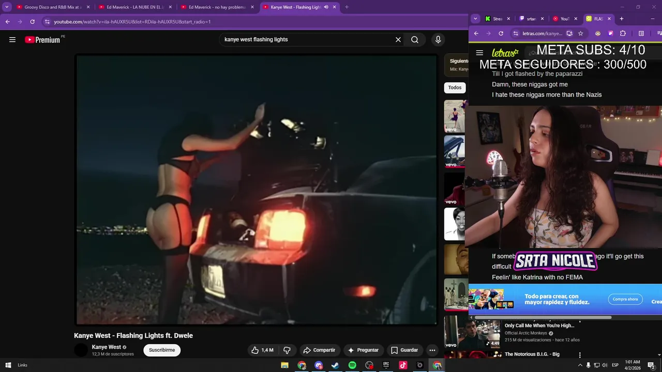The image size is (662, 372).
Task: Open Windows notification center icon
Action: tap(651, 365)
